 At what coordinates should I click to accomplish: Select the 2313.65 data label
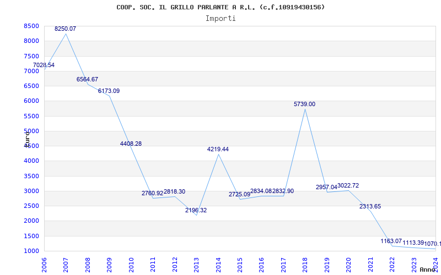click(x=370, y=207)
